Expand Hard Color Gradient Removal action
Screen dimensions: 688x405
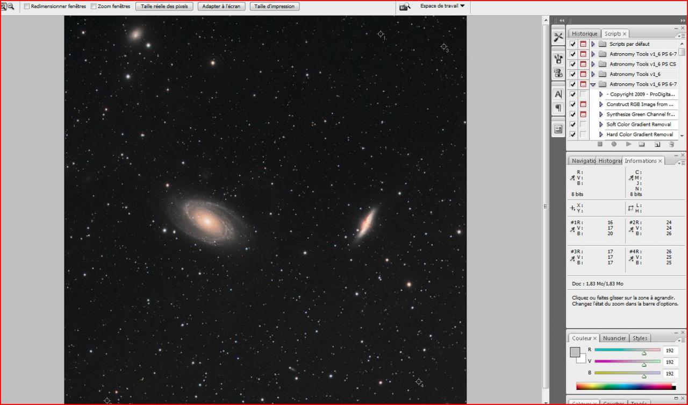pos(601,134)
